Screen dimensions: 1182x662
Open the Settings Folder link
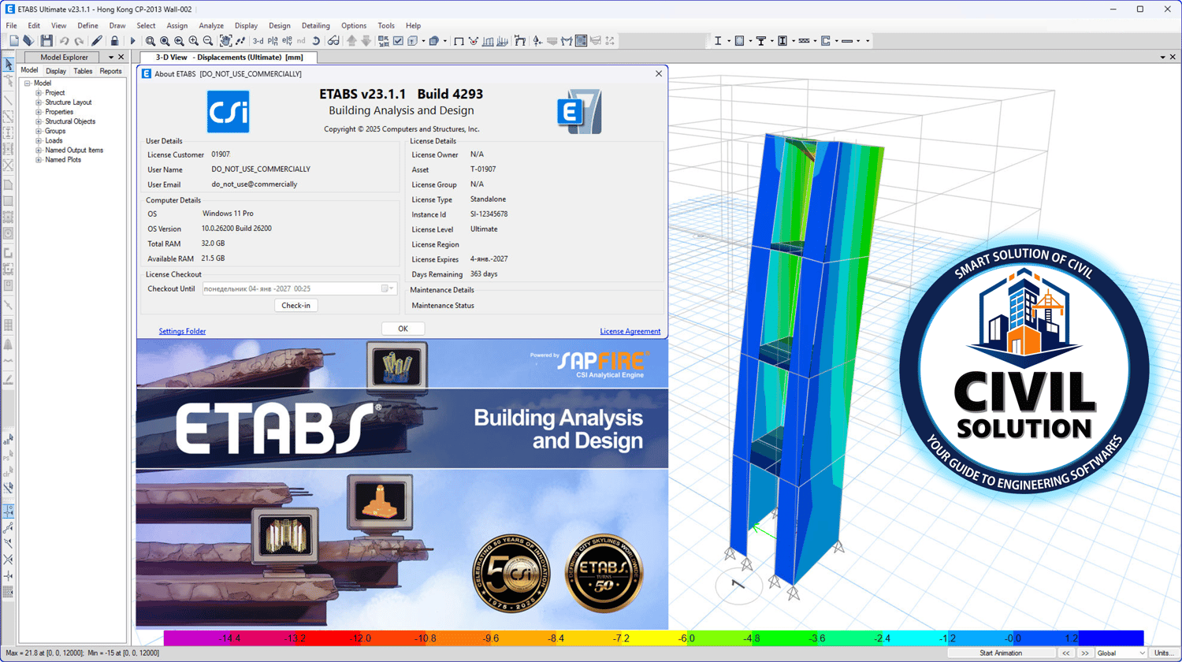point(182,332)
